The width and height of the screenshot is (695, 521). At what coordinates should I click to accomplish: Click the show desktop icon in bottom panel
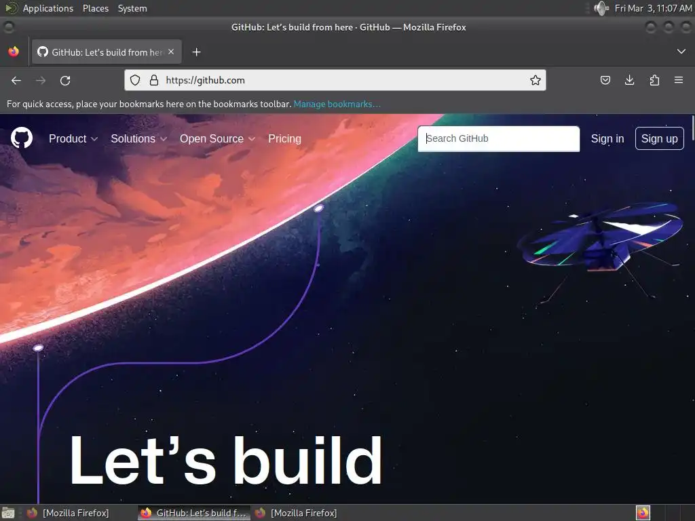(8, 513)
